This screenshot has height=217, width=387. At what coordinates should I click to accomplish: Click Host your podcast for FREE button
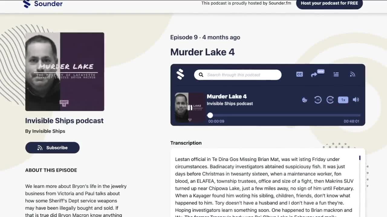(x=329, y=4)
